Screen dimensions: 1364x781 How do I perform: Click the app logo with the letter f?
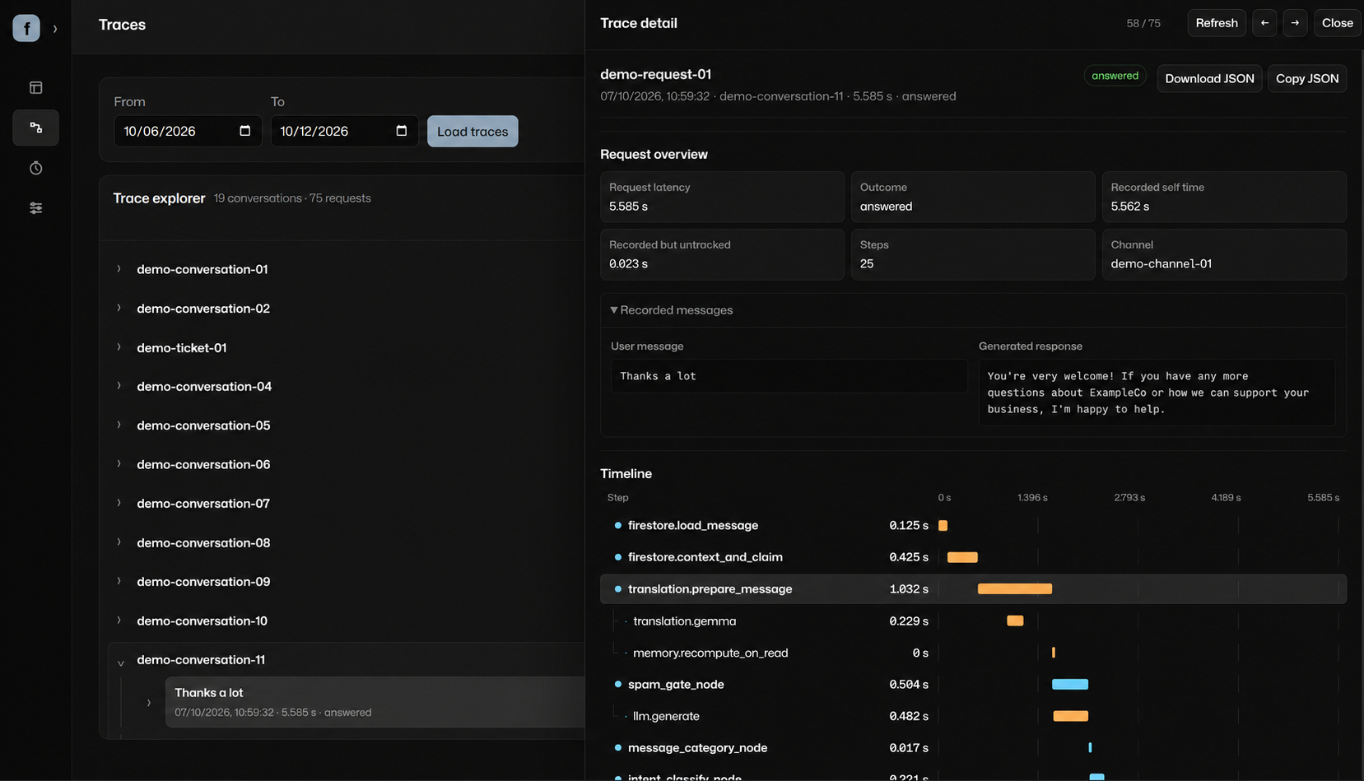pyautogui.click(x=26, y=28)
